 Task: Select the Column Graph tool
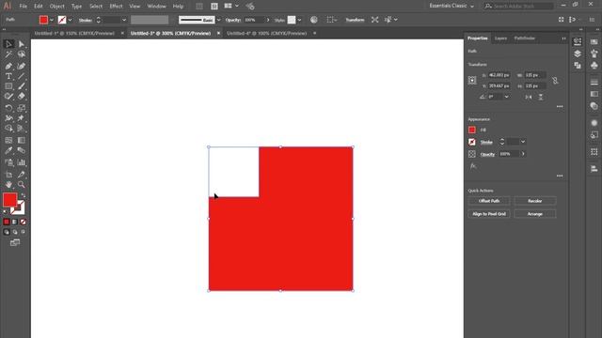point(22,162)
